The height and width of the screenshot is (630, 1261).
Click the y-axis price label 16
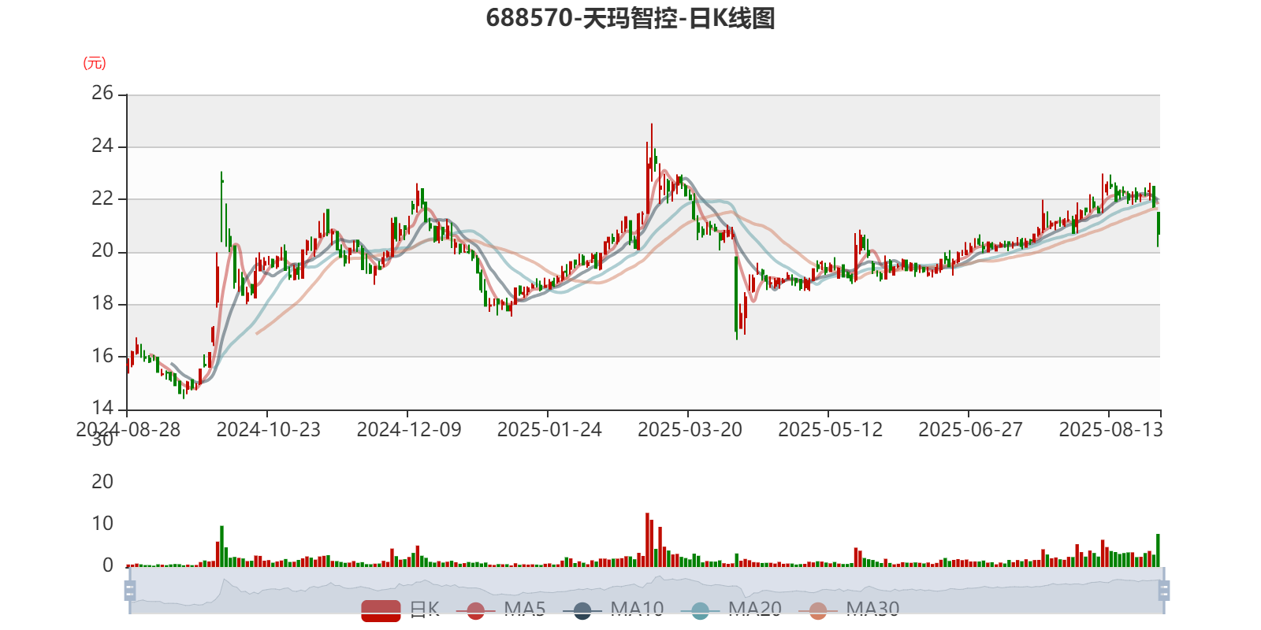tap(102, 356)
